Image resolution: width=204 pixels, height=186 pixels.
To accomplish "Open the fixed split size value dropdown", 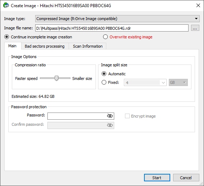I will point(145,82).
